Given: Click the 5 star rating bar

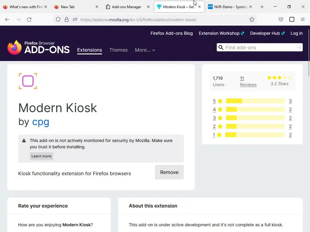Looking at the screenshot, I should 255,101.
